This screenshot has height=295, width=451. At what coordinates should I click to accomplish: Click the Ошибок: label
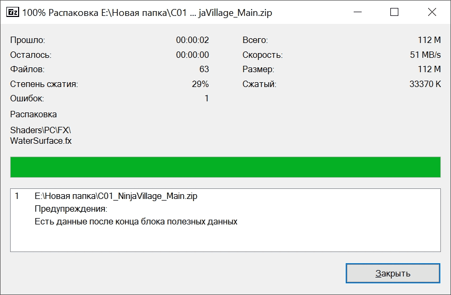[x=27, y=99]
